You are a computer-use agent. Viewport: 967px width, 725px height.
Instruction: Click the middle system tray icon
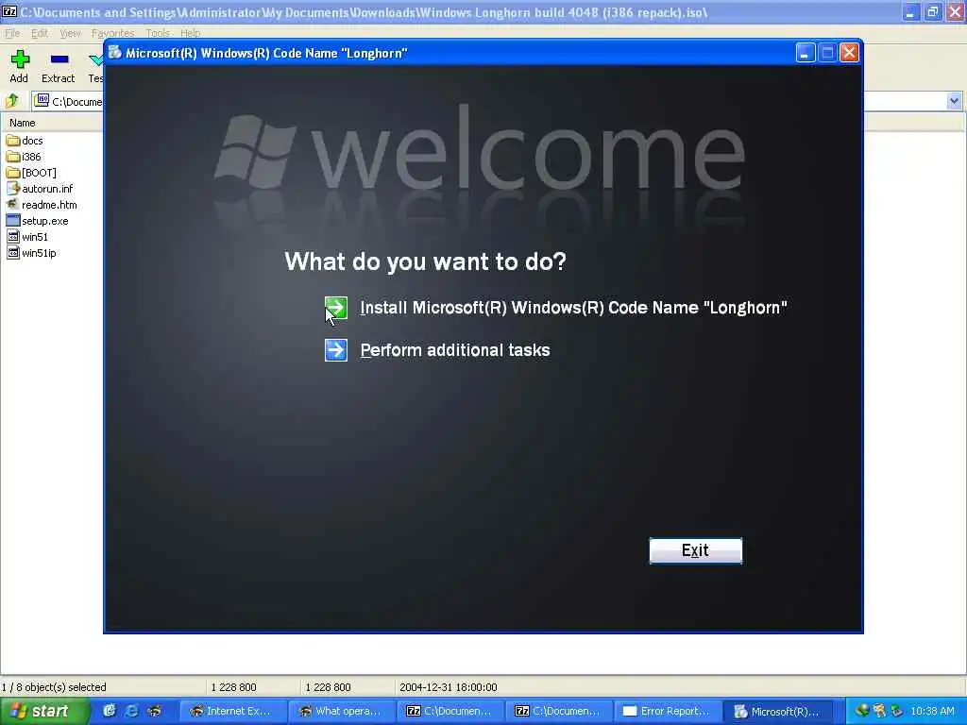879,711
